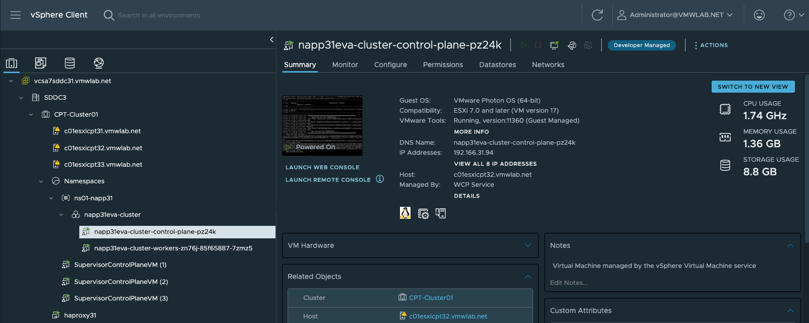Image resolution: width=809 pixels, height=323 pixels.
Task: Collapse the CPT-Cluster01 tree node
Action: pos(31,114)
